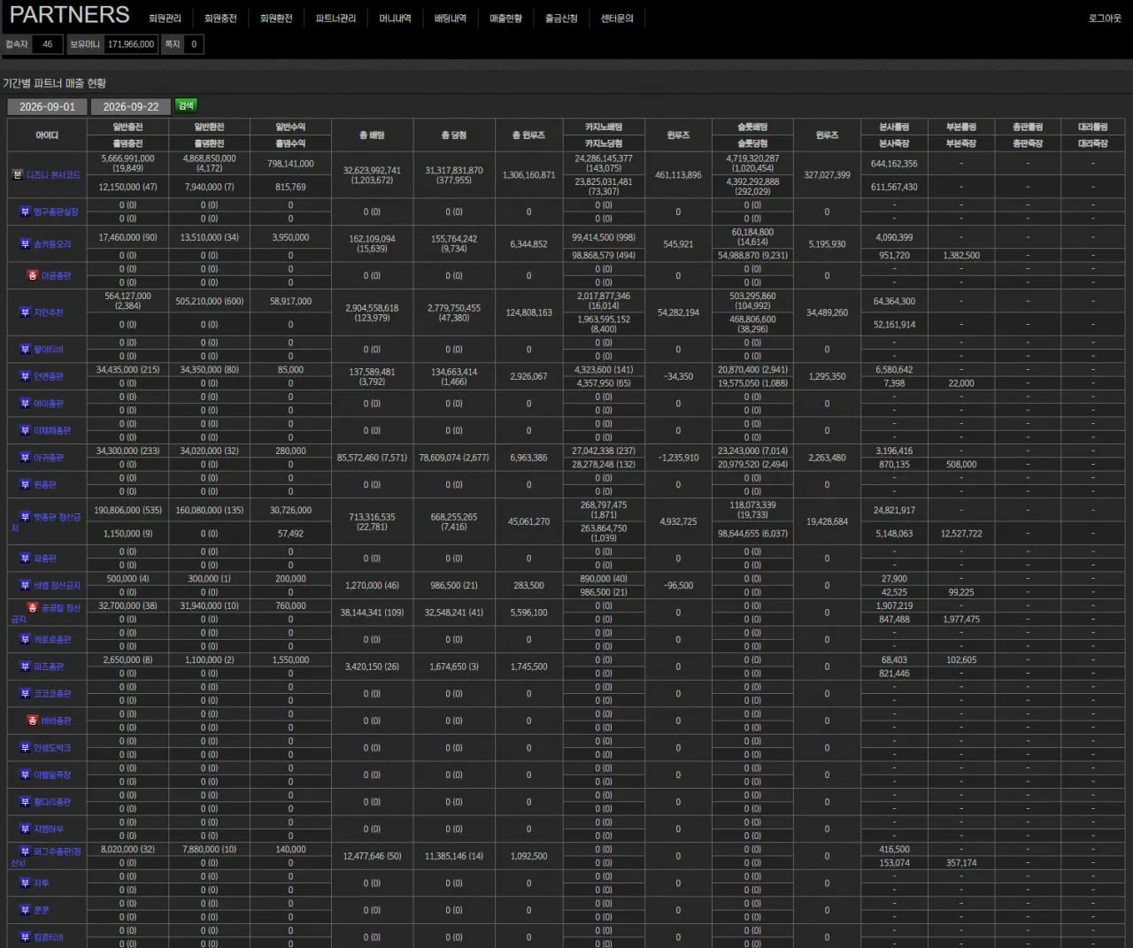Click the 로그아웃 logout link
Screen dimensions: 1133x948
coord(1105,18)
